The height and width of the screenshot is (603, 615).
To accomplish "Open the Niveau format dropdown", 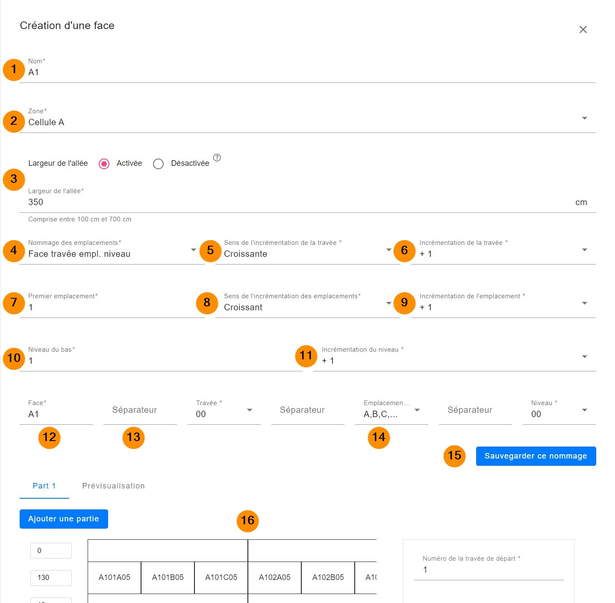I will (584, 410).
